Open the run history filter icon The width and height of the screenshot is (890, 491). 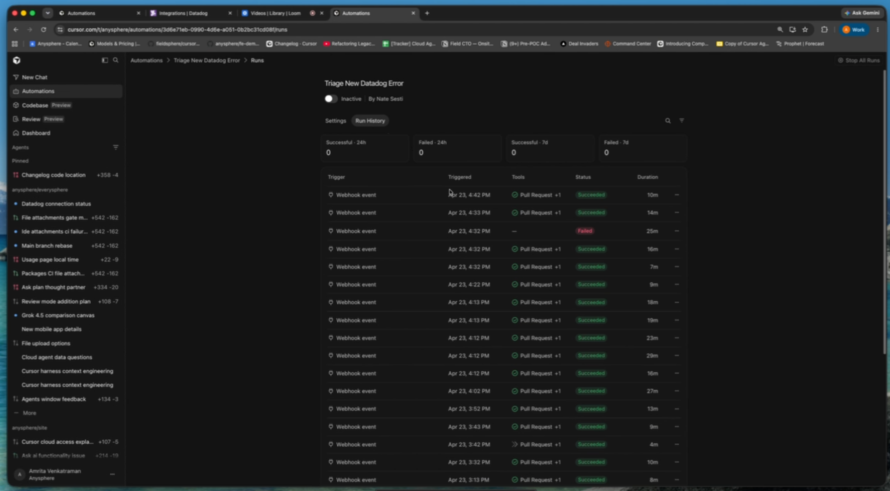(x=681, y=120)
